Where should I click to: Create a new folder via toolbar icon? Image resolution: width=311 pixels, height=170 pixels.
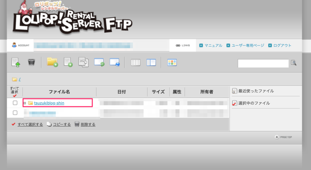(x=52, y=62)
